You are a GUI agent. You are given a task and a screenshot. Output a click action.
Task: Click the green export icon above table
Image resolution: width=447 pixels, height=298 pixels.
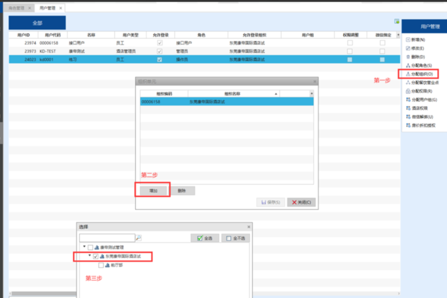pos(397,21)
